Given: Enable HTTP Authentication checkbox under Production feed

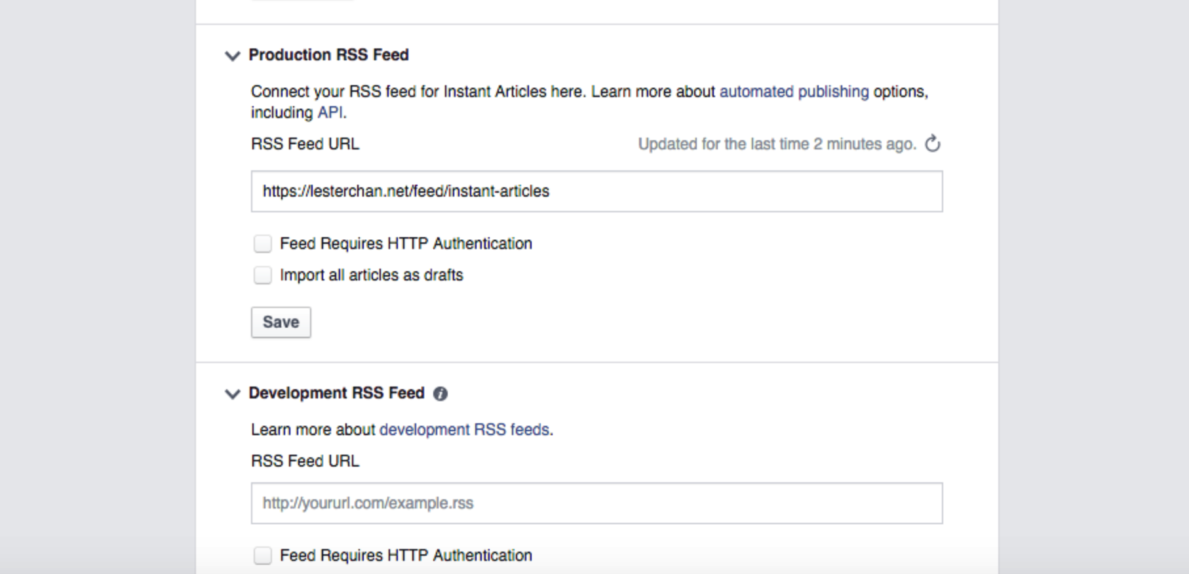Looking at the screenshot, I should 263,244.
